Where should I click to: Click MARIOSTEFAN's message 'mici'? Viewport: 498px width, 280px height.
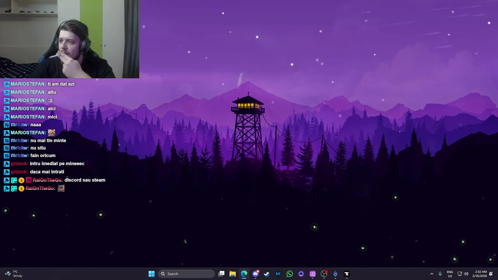pos(52,117)
